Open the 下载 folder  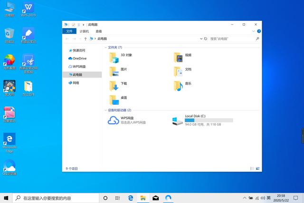tap(118, 86)
